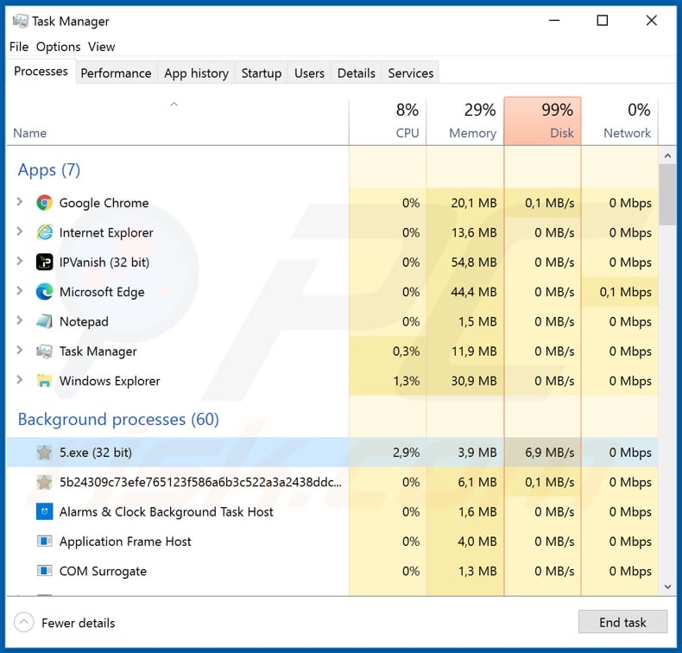The width and height of the screenshot is (682, 653).
Task: Click the Task Manager title bar icon
Action: click(x=20, y=21)
